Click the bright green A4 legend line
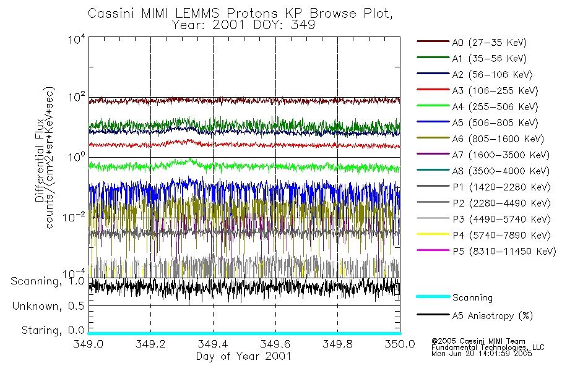 433,106
